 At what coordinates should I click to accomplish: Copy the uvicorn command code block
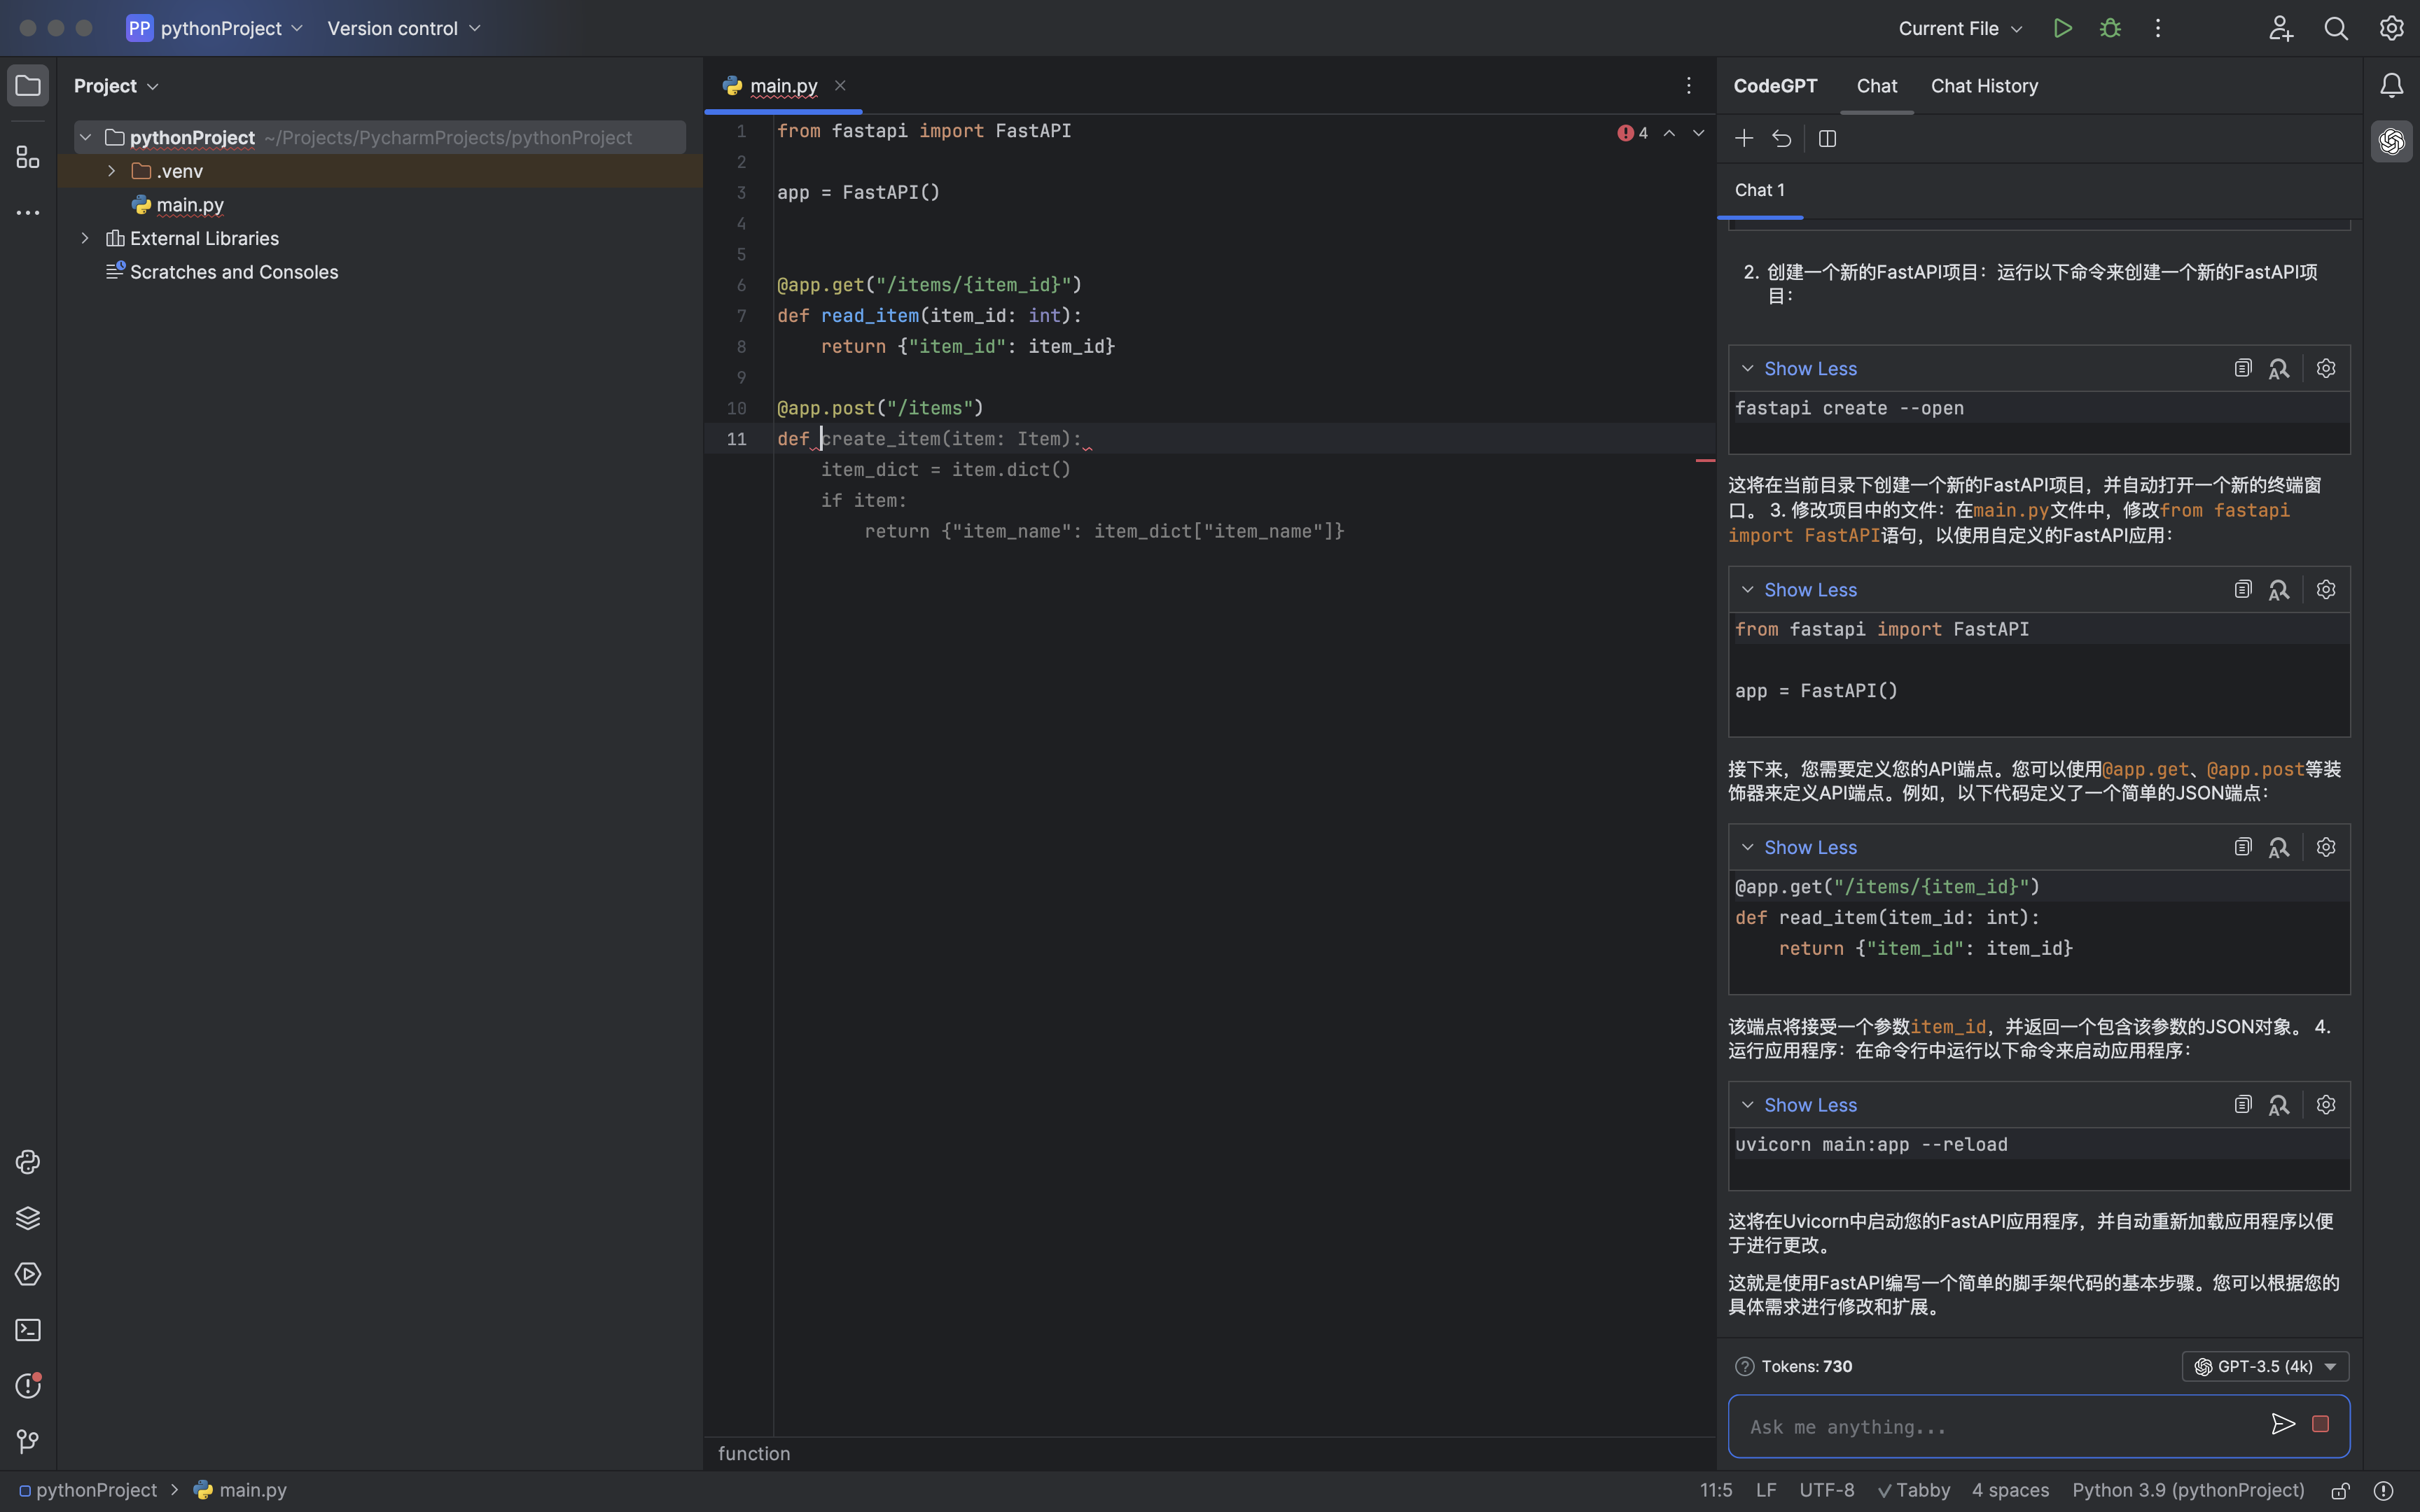click(x=2242, y=1105)
